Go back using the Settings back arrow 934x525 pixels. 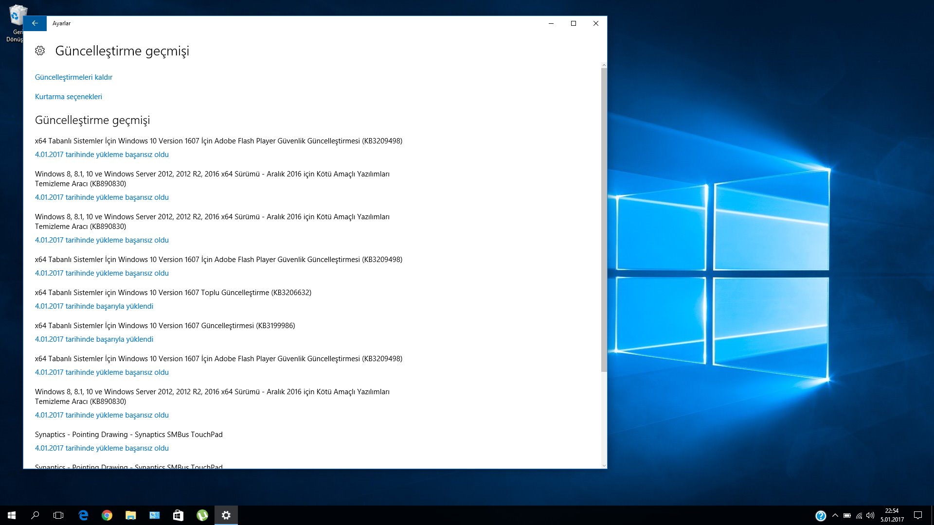tap(35, 23)
